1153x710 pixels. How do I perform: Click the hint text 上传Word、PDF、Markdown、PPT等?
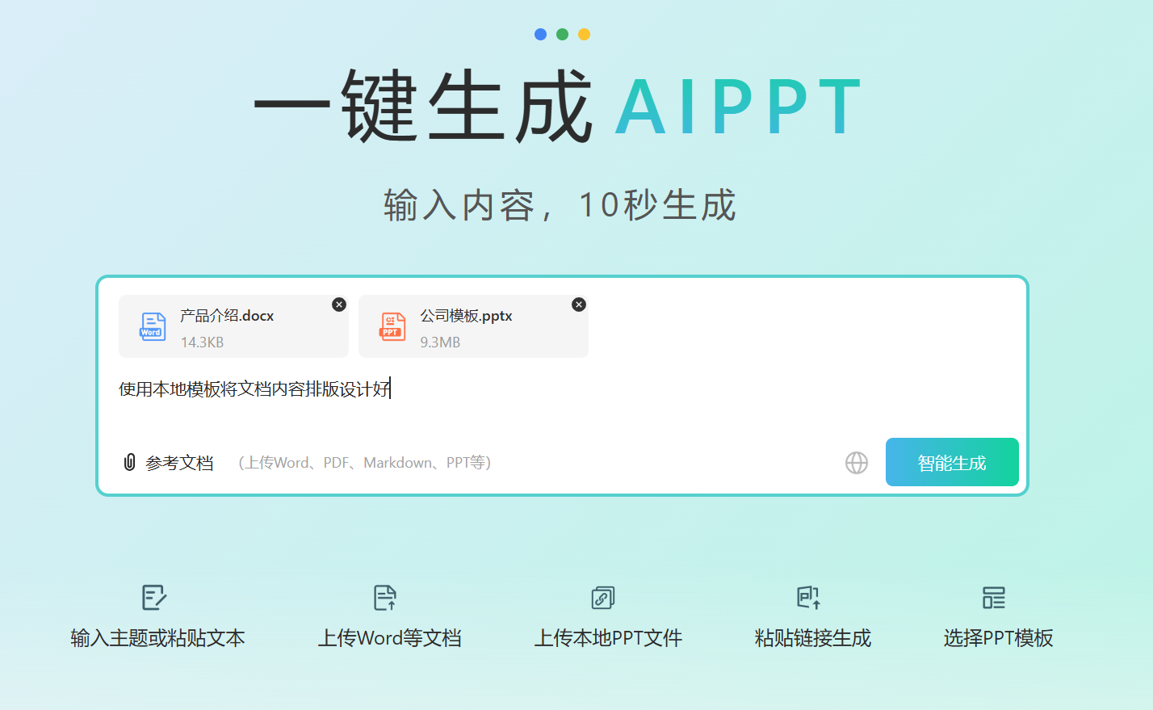point(365,463)
